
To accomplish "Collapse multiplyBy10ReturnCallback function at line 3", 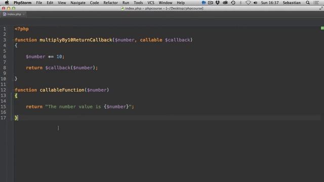I will coord(13,40).
